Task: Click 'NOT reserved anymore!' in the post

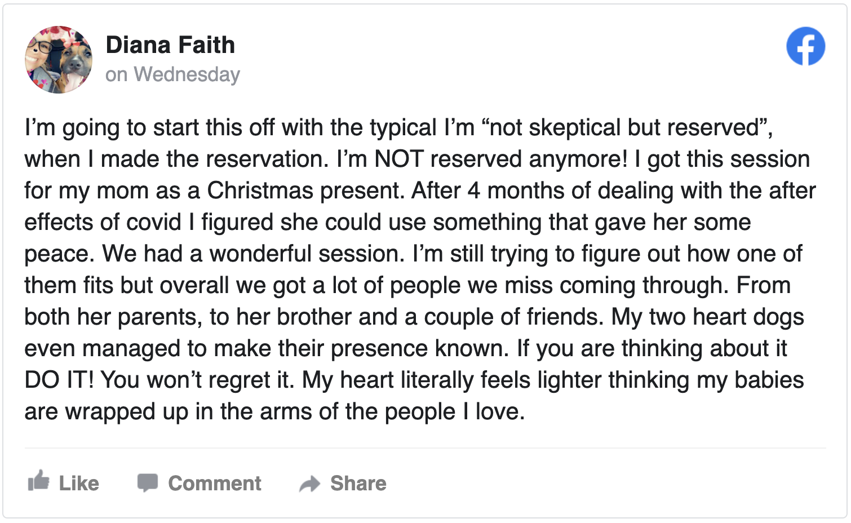Action: click(x=501, y=159)
